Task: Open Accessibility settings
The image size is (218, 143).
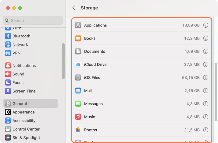Action: tap(30, 120)
